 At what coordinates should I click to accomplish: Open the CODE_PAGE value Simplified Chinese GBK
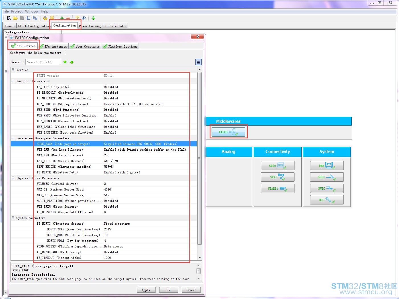[x=141, y=144]
